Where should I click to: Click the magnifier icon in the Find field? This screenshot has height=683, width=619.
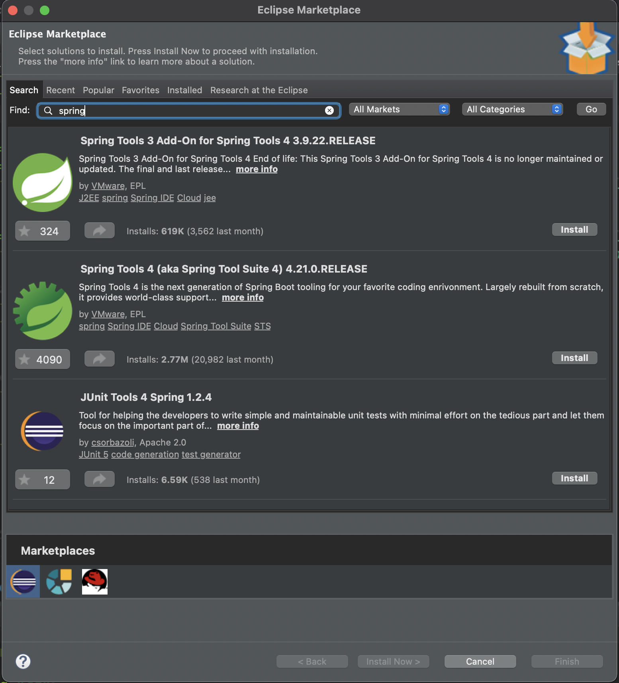pos(48,110)
